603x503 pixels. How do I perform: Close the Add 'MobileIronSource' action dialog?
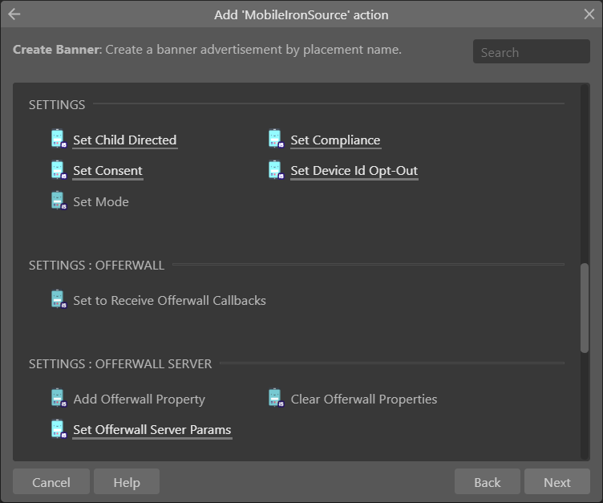[x=589, y=14]
